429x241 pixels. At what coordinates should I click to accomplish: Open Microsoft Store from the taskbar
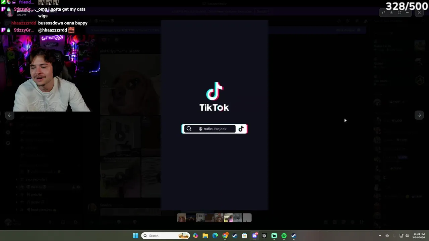(x=245, y=236)
